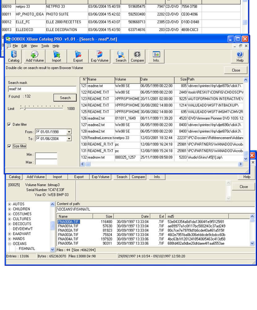Select the EAADVART folder in the tree

click(x=22, y=234)
